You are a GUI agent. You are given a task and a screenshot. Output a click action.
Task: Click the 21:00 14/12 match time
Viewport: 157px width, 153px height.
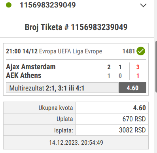(22, 51)
